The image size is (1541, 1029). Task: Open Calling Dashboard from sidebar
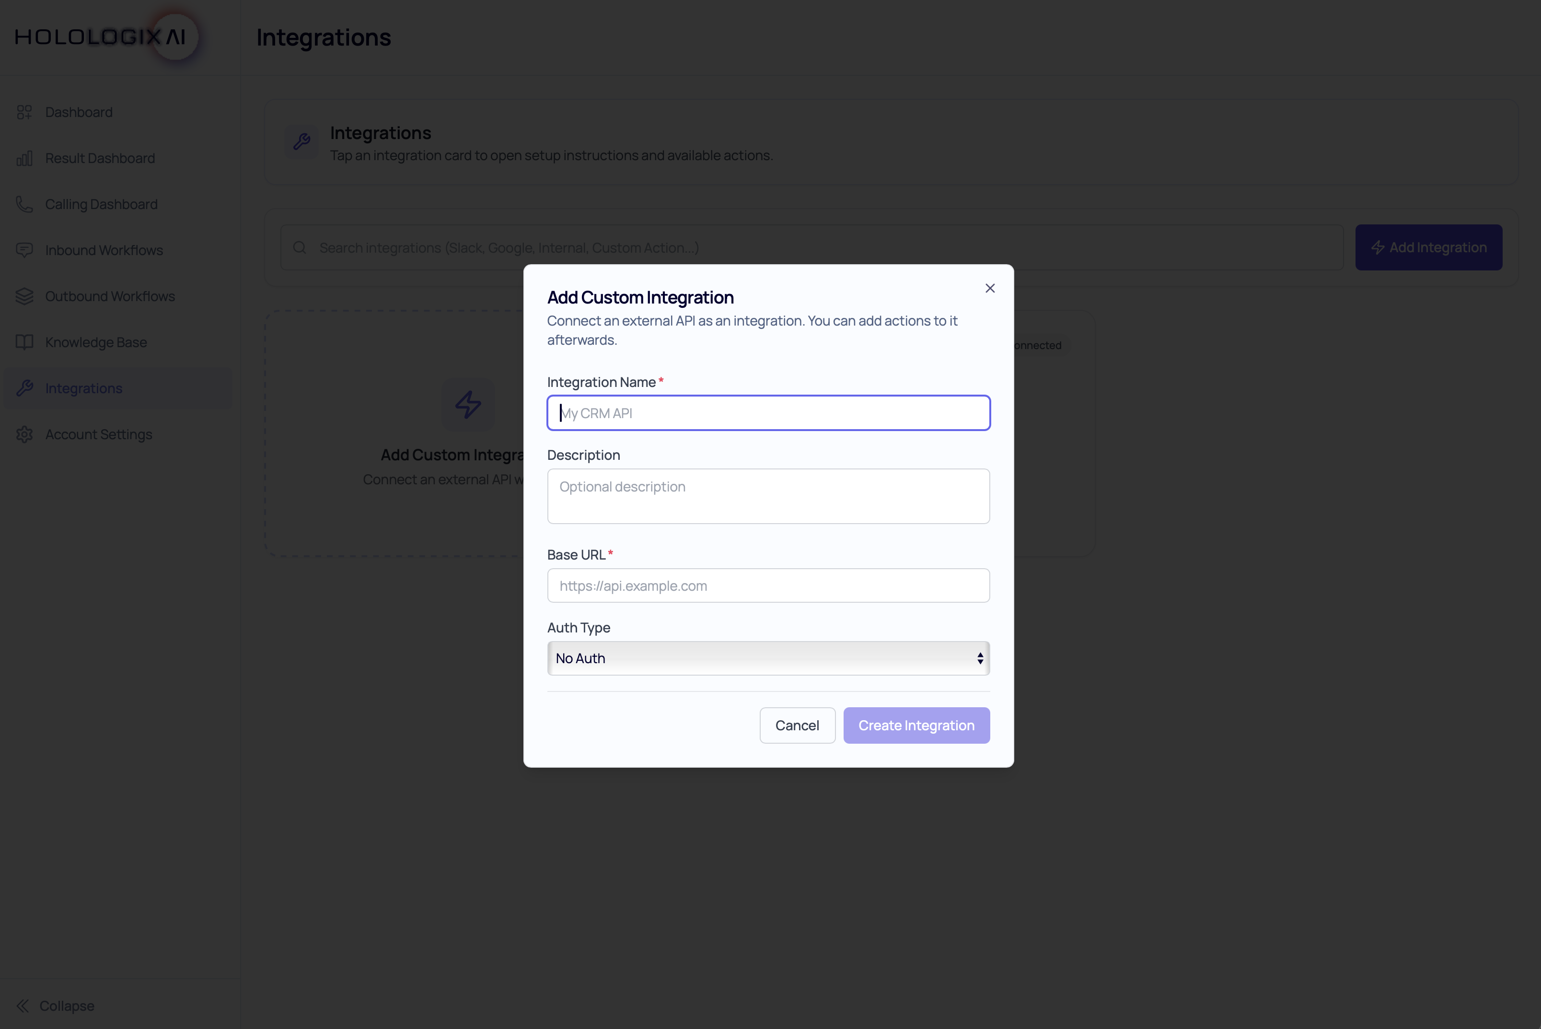118,204
